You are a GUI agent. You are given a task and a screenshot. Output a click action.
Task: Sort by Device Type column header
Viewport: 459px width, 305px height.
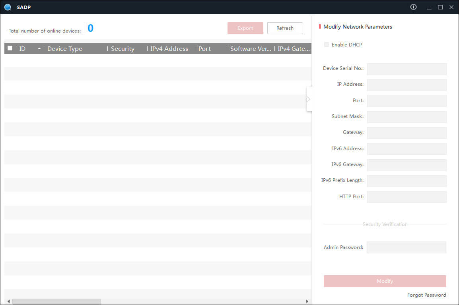(65, 48)
